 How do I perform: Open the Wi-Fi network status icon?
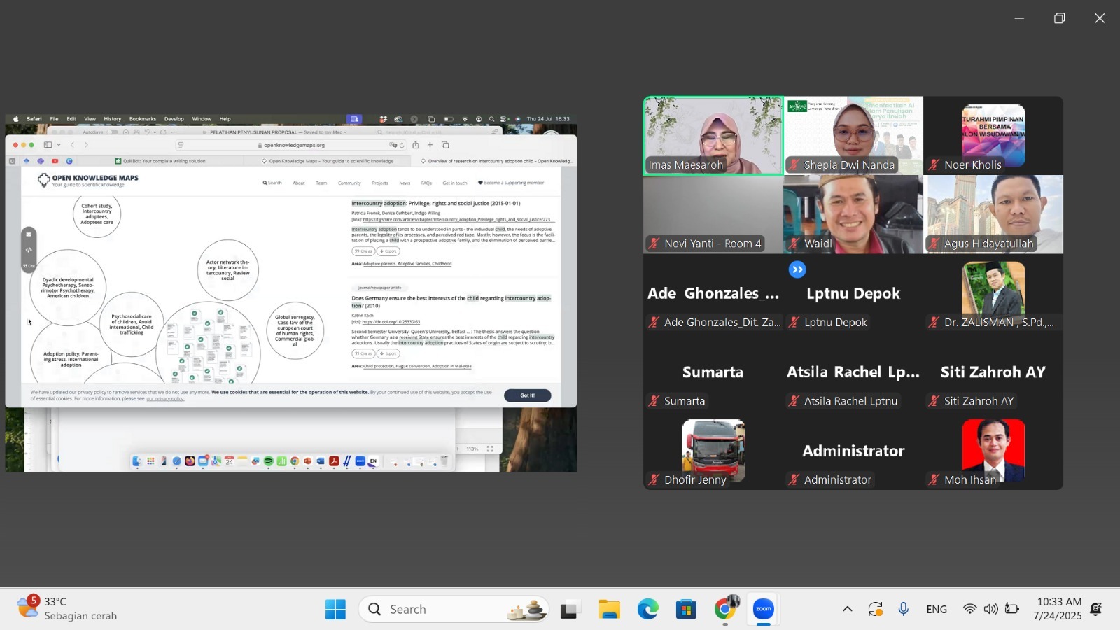tap(969, 609)
